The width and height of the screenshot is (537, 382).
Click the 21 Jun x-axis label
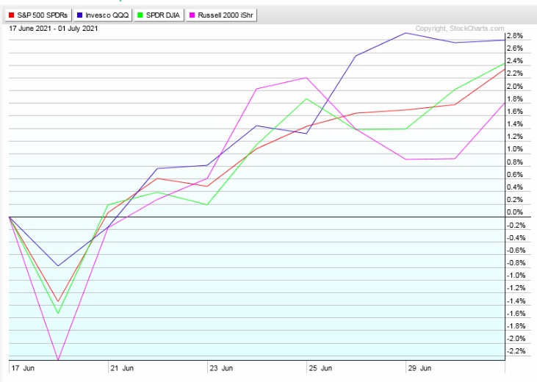point(122,368)
